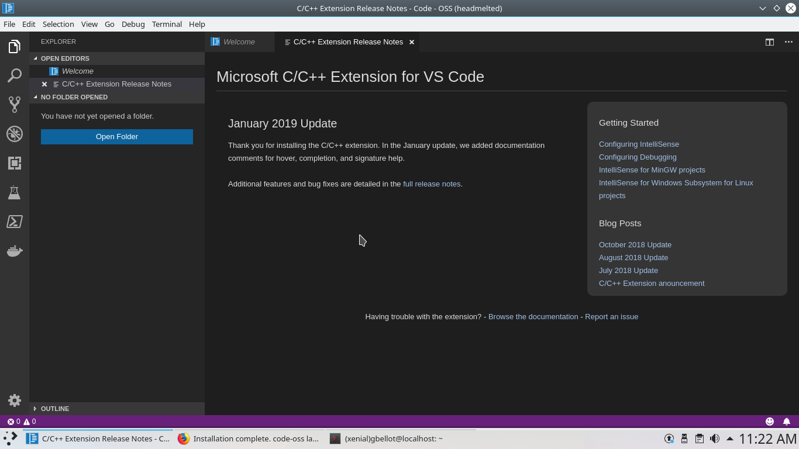This screenshot has width=799, height=449.
Task: Open the Manage gear icon
Action: [x=15, y=400]
